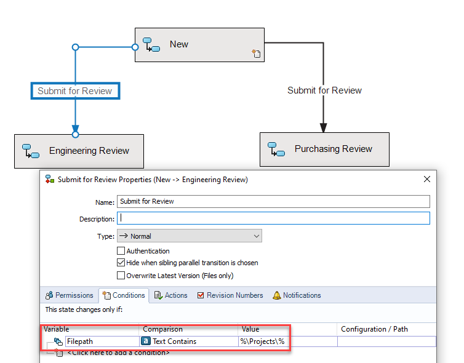Uncheck Hide when sibling parallel transition is chosen
Viewport: 464px width, 363px height.
coord(121,263)
